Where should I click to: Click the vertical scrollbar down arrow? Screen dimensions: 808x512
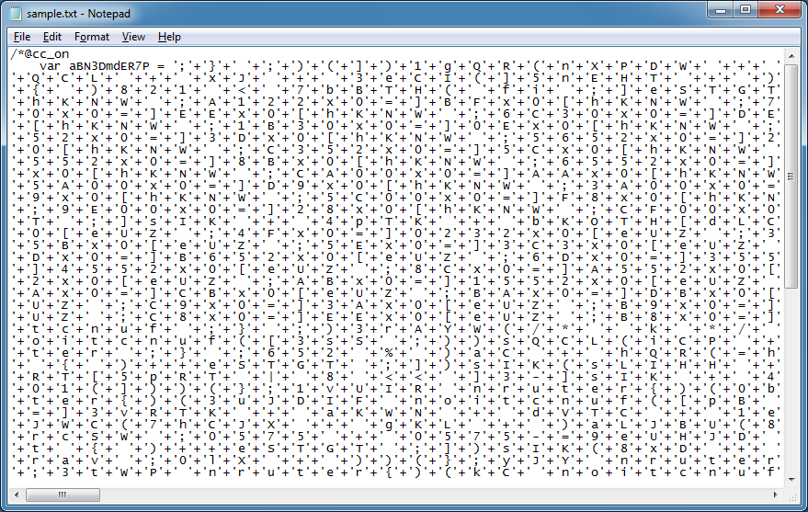(791, 479)
